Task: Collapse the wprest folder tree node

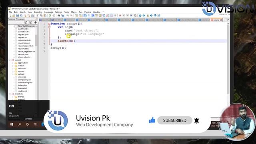Action: [10, 60]
